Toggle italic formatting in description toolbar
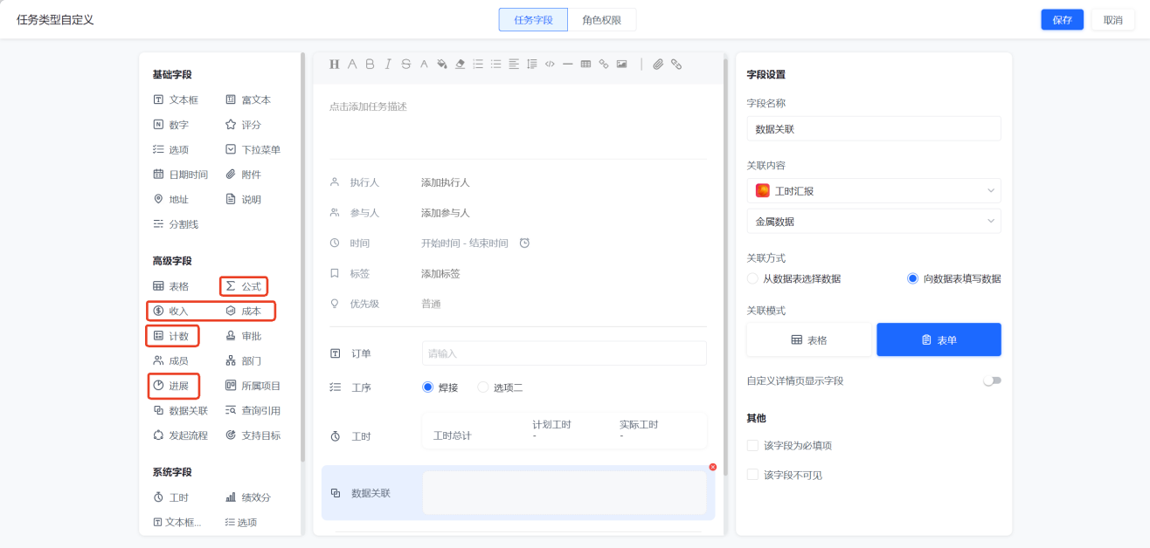This screenshot has height=548, width=1150. tap(388, 64)
